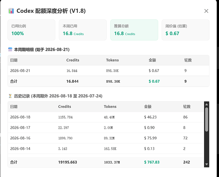Click the 日期 header in current period table

click(x=14, y=60)
